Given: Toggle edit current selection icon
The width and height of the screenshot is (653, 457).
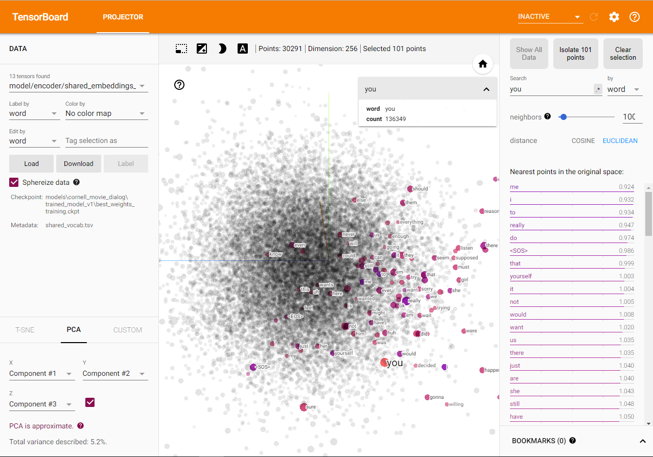Looking at the screenshot, I should pos(202,49).
